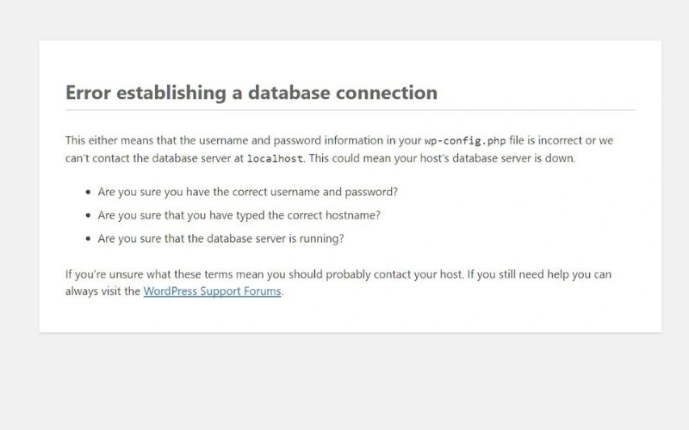Click the localhost code text

[275, 158]
